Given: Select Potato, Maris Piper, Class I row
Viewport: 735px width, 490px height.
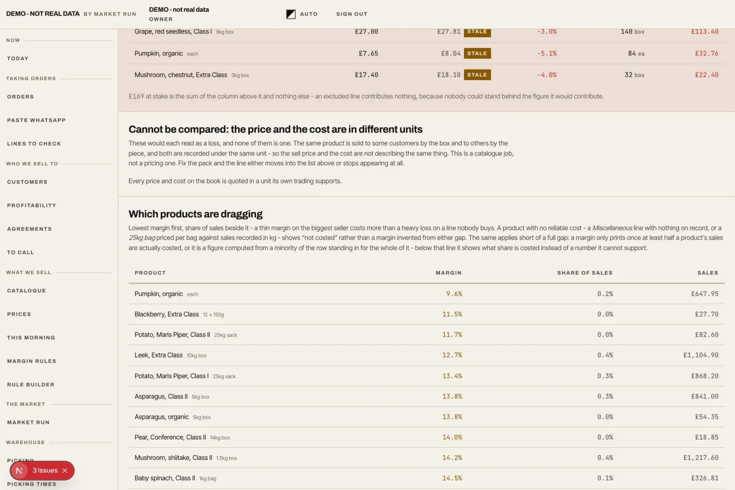Looking at the screenshot, I should (426, 376).
